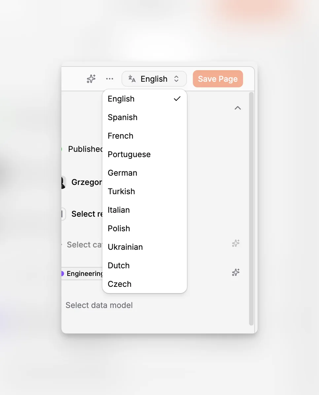Choose French from the language list
The height and width of the screenshot is (395, 319).
tap(145, 136)
